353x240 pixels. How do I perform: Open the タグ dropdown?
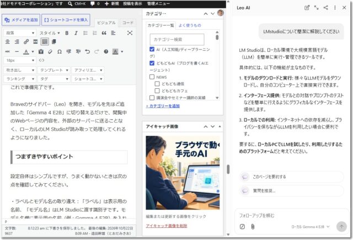[54, 79]
